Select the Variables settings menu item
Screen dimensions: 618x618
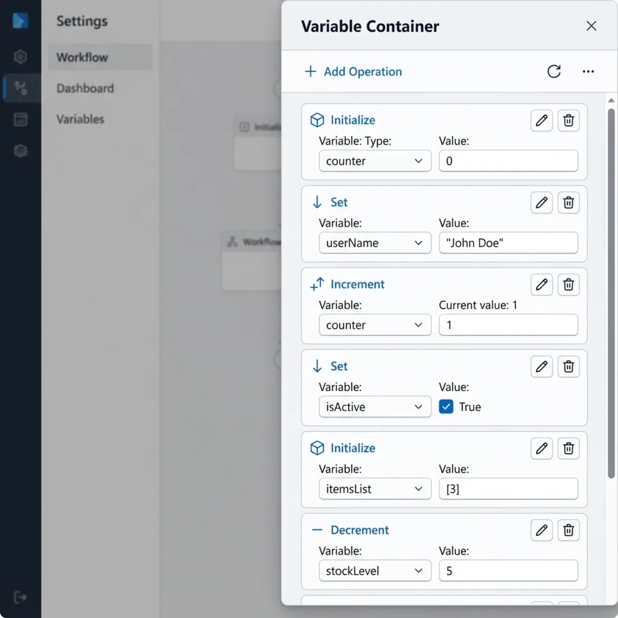point(100,119)
